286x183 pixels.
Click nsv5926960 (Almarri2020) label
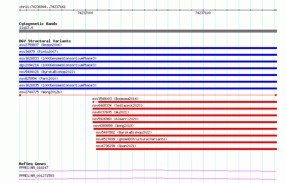pyautogui.click(x=115, y=119)
